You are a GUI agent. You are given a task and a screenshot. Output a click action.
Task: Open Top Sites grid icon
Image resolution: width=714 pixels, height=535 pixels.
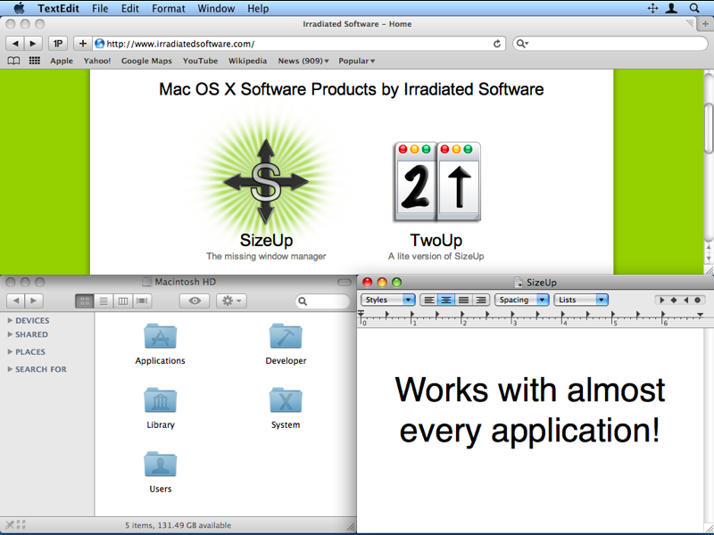(35, 61)
